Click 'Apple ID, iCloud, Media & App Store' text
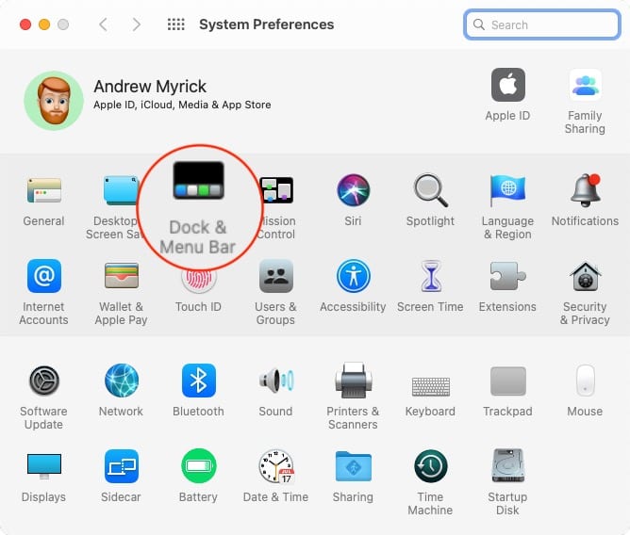This screenshot has height=535, width=630. [182, 105]
